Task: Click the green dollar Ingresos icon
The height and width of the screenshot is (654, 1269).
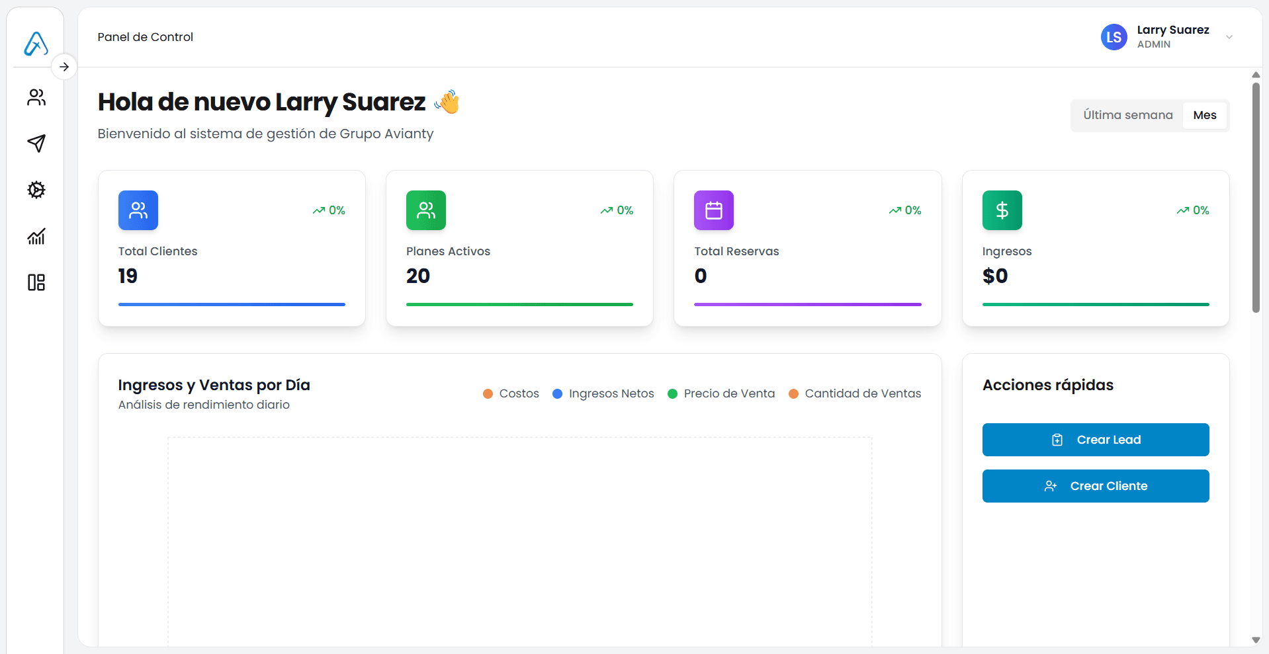Action: point(1002,210)
